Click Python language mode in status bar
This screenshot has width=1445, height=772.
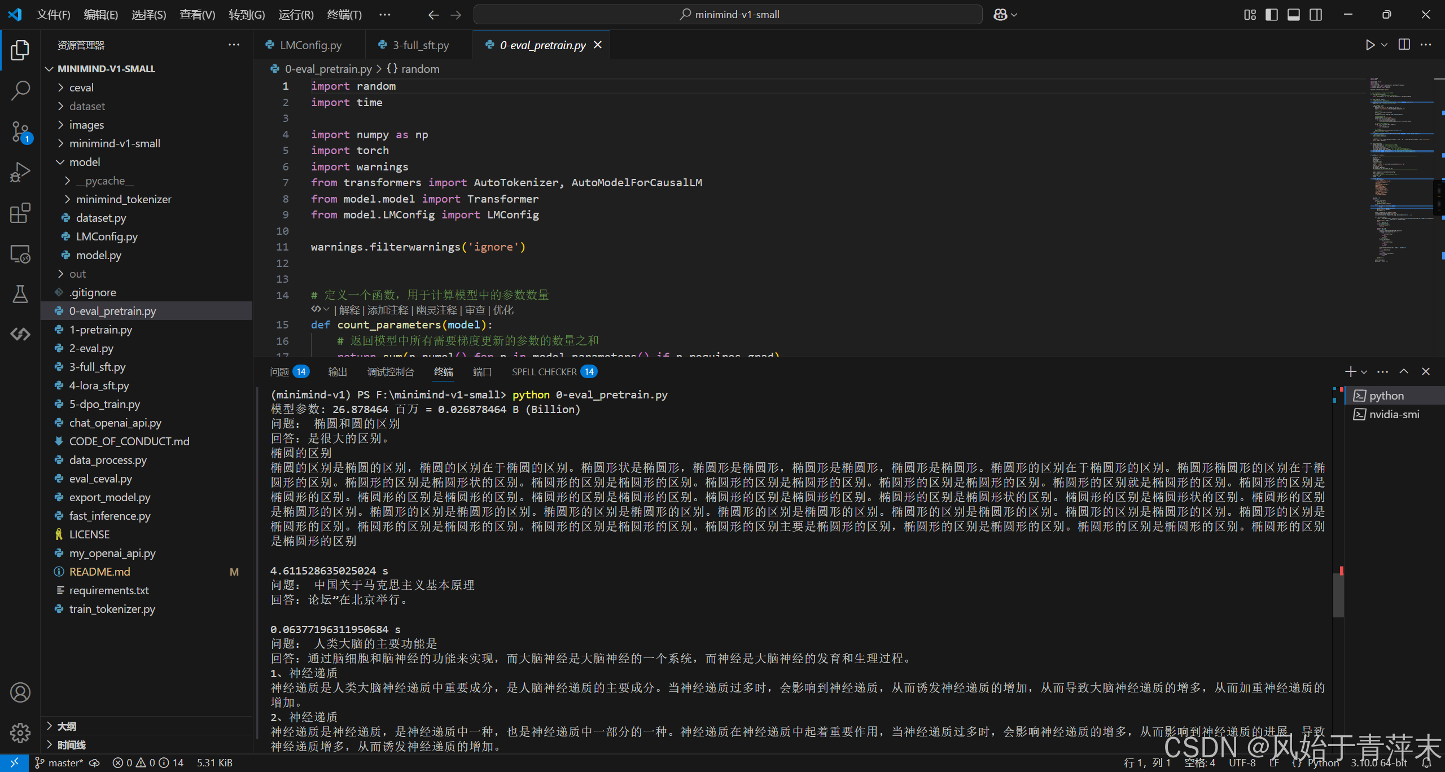(x=1323, y=763)
